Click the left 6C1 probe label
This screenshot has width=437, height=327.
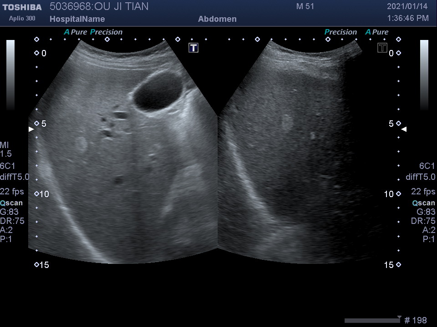(8, 166)
